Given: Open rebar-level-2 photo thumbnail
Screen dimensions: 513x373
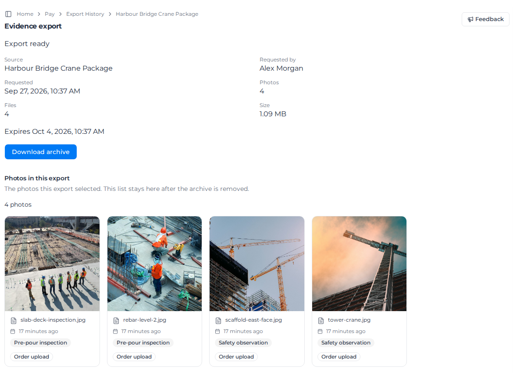Looking at the screenshot, I should 154,264.
